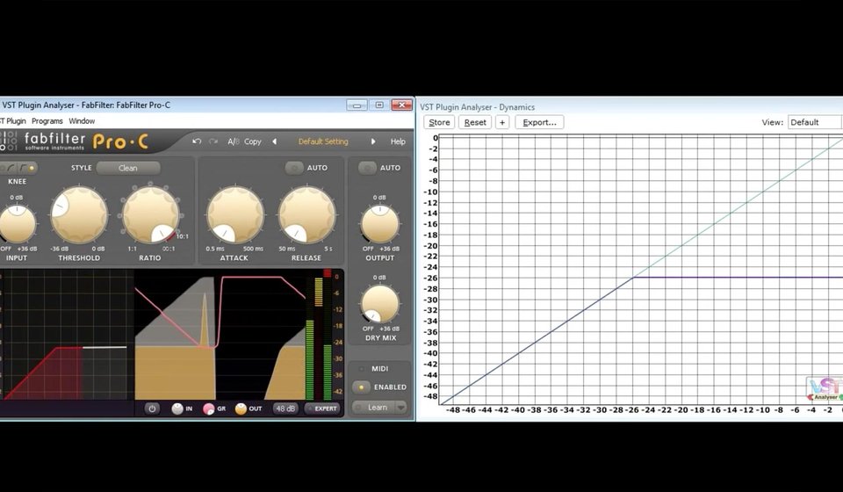The image size is (843, 492).
Task: Click the Threshold knob
Action: click(x=79, y=214)
